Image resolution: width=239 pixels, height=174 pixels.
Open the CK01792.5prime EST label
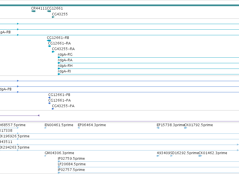(x=199, y=125)
